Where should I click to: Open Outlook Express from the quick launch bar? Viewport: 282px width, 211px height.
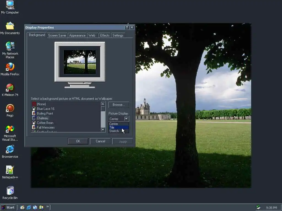[35, 207]
